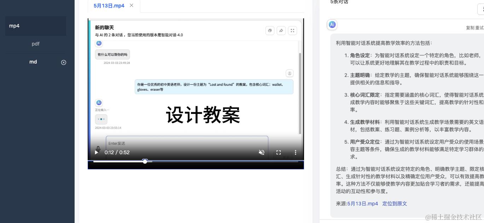Screen dimensions: 484x223
Task: Click the fullscreen icon in the video player
Action: pos(279,152)
